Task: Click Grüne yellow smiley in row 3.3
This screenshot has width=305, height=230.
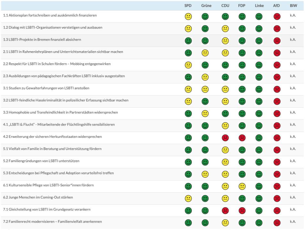Action: (x=205, y=113)
